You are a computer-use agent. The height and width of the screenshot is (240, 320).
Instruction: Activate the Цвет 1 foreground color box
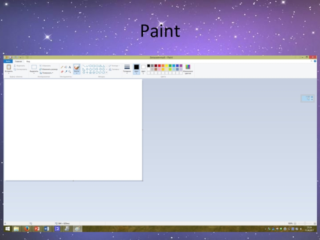[136, 69]
